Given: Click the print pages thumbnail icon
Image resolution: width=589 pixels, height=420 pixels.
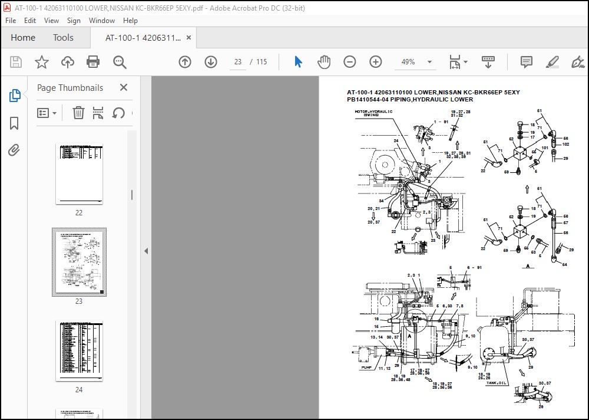Looking at the screenshot, I should click(x=98, y=113).
